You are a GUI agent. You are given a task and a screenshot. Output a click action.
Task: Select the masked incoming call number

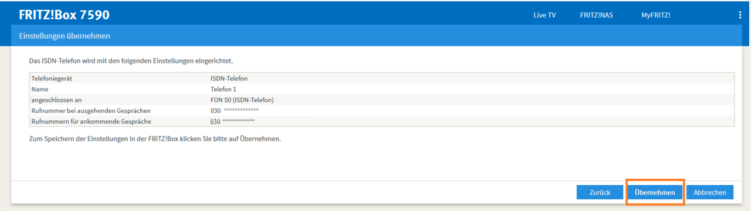click(232, 121)
